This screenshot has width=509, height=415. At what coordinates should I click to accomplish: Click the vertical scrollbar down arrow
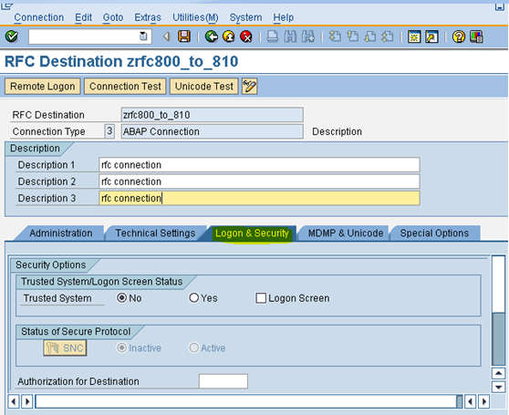(x=498, y=387)
